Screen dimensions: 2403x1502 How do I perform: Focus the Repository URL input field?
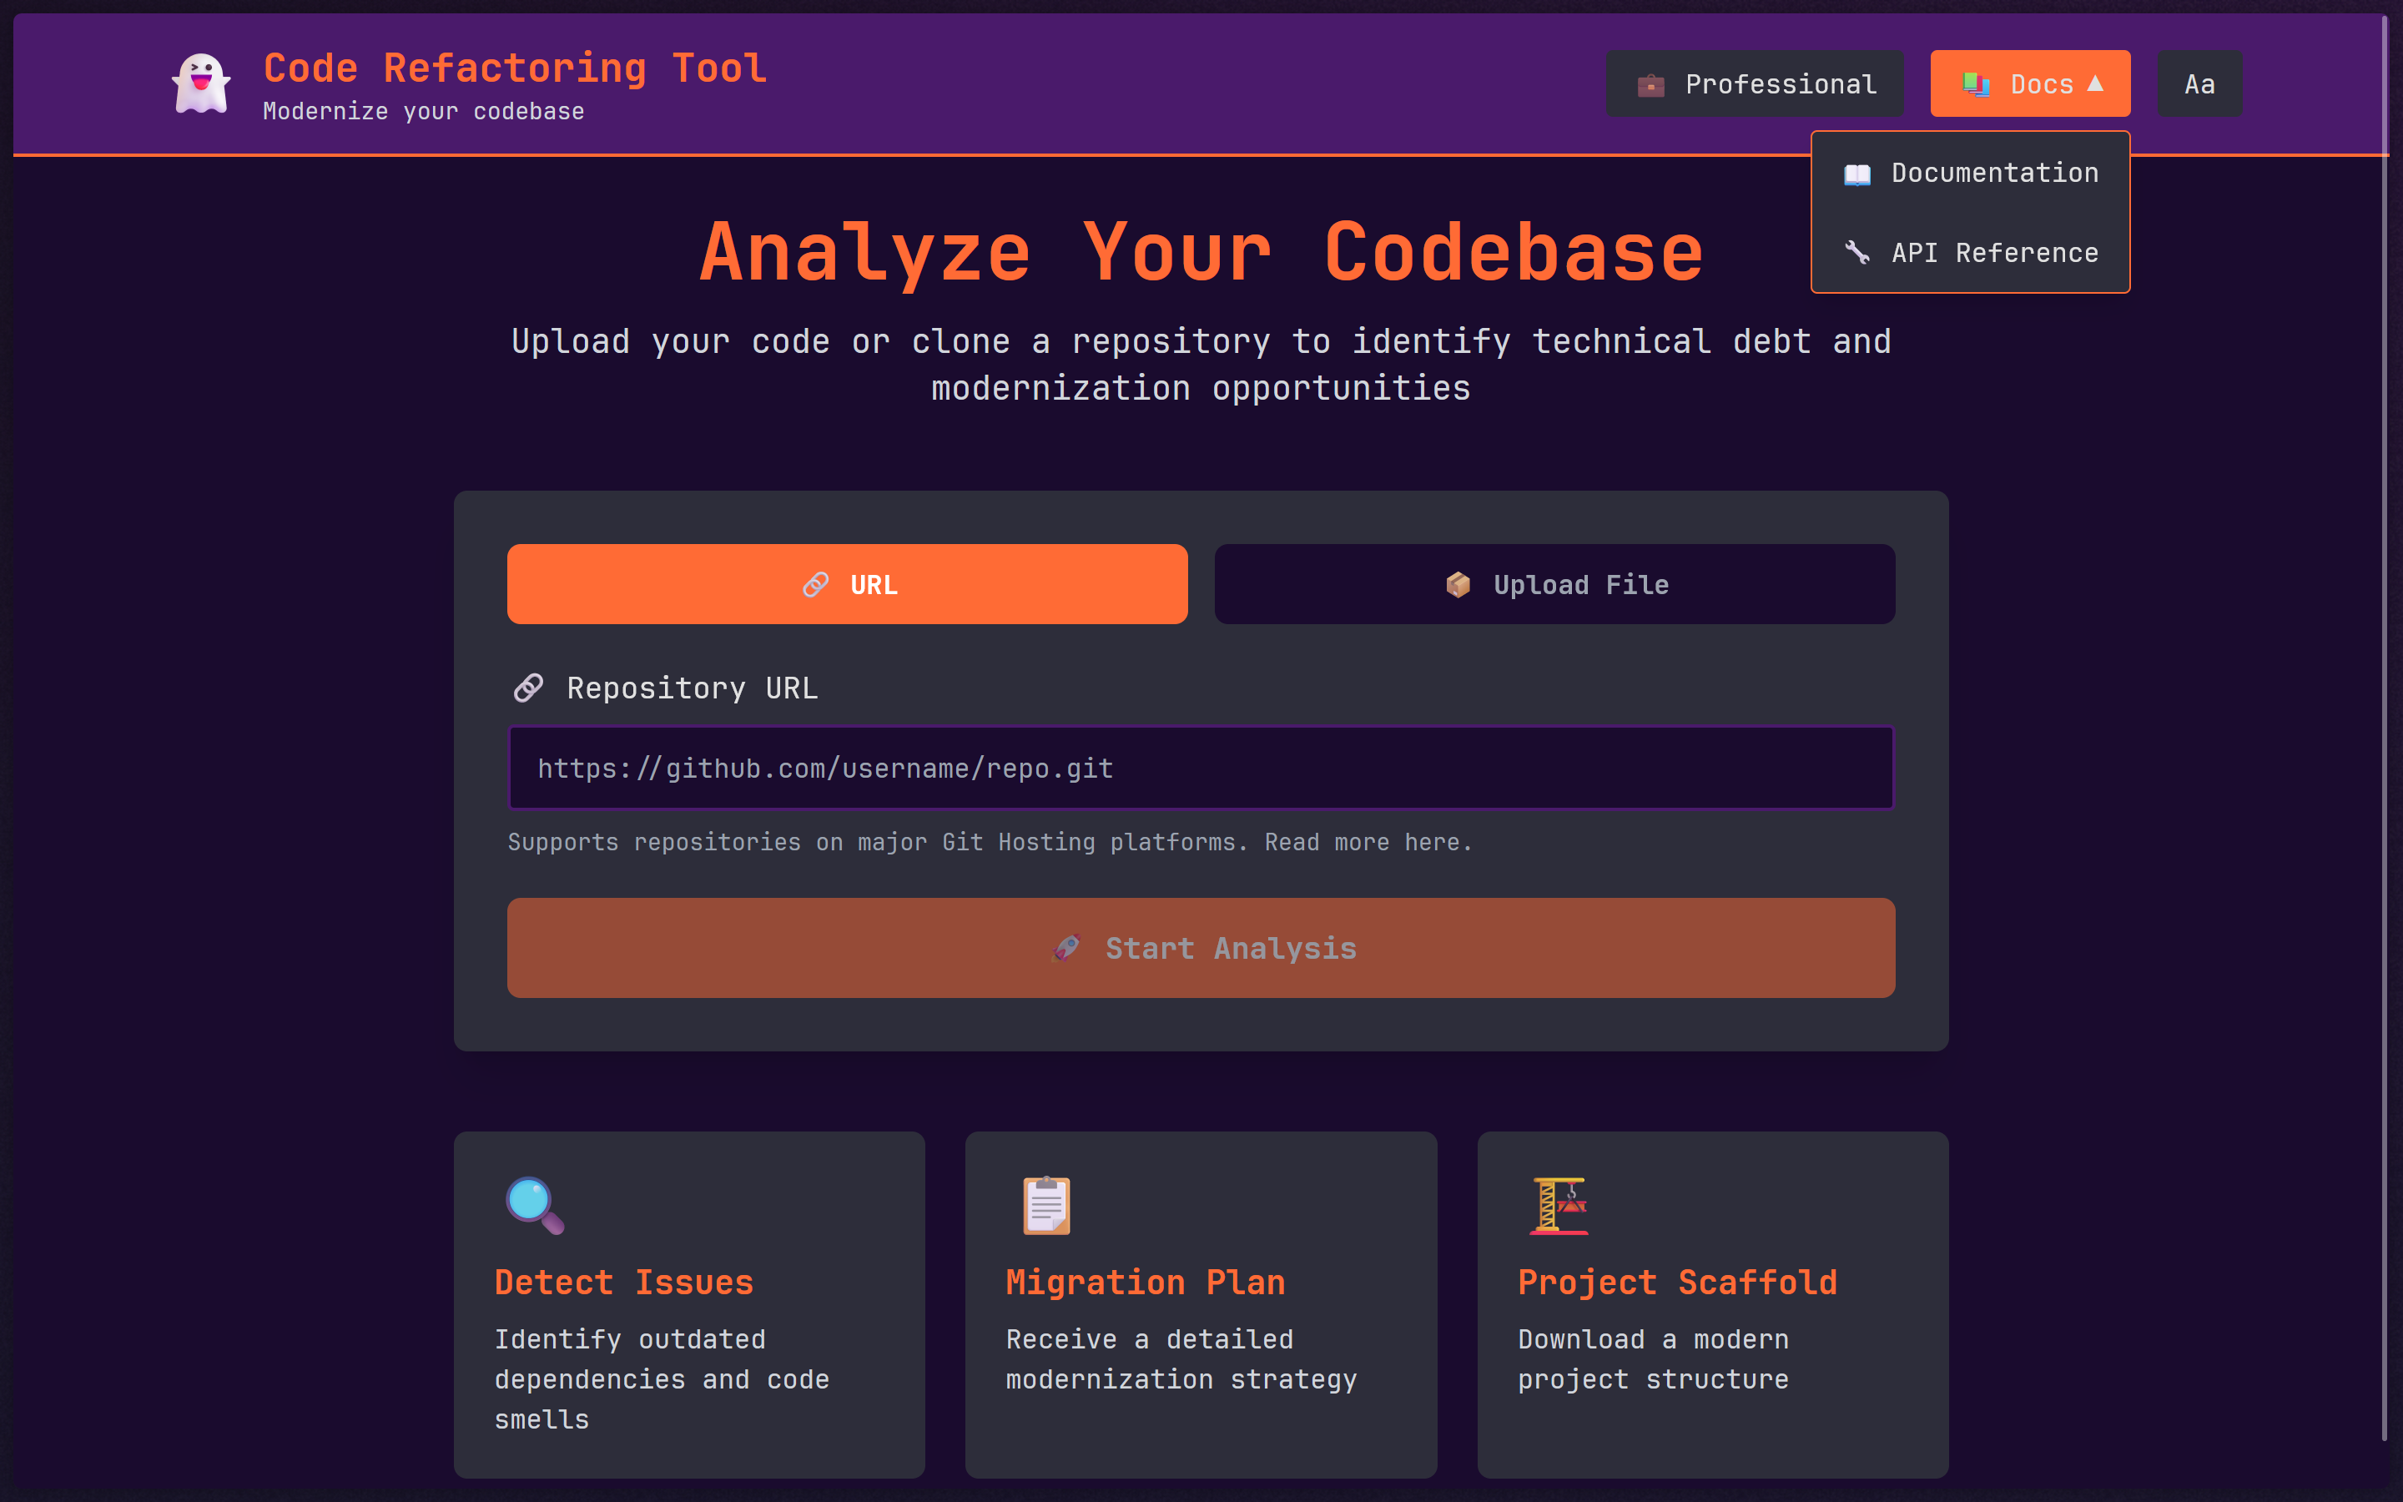coord(1201,768)
